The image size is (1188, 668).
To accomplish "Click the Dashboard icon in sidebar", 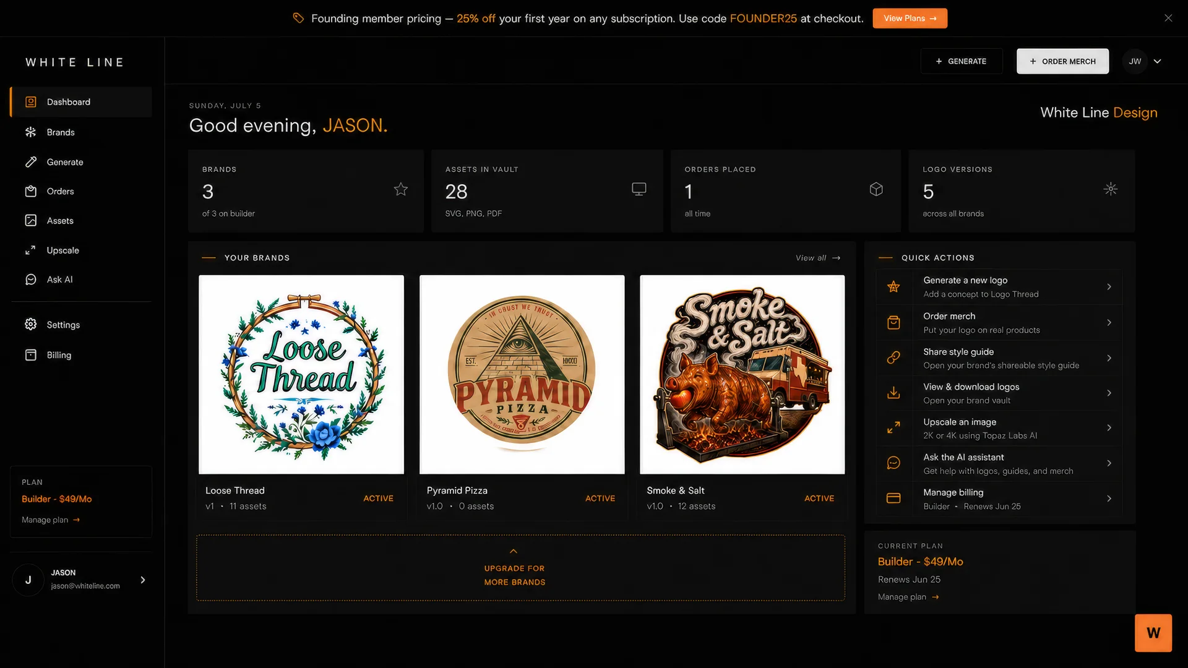I will (x=30, y=102).
